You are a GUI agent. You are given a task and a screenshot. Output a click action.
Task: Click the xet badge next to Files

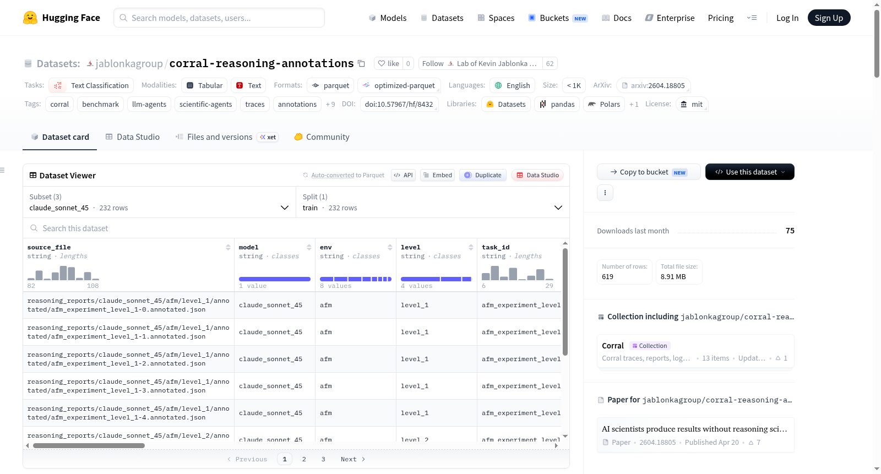coord(268,137)
